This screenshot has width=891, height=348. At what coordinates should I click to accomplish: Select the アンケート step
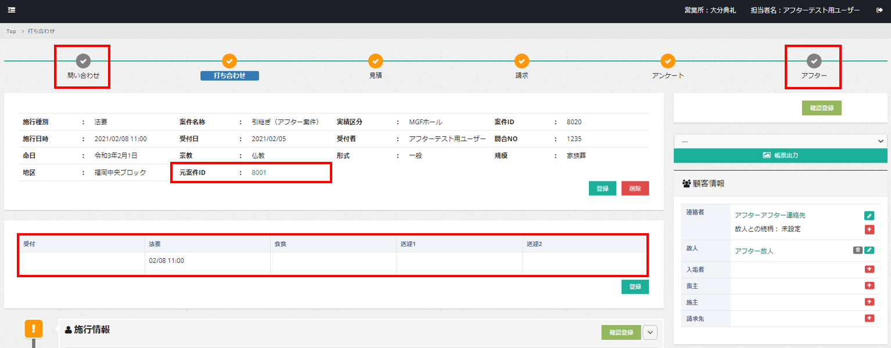668,61
